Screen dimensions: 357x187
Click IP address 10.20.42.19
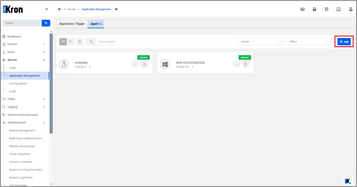click(x=80, y=67)
